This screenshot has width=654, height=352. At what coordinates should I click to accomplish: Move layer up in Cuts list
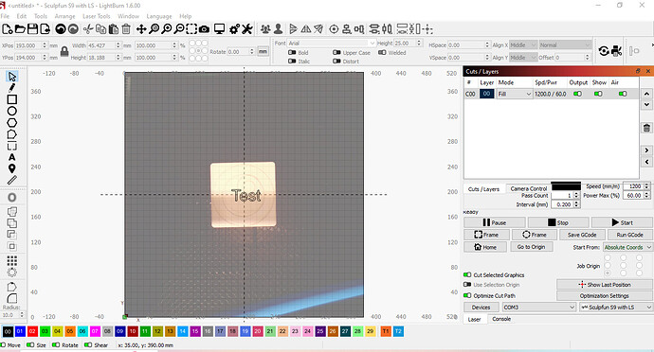click(x=646, y=94)
